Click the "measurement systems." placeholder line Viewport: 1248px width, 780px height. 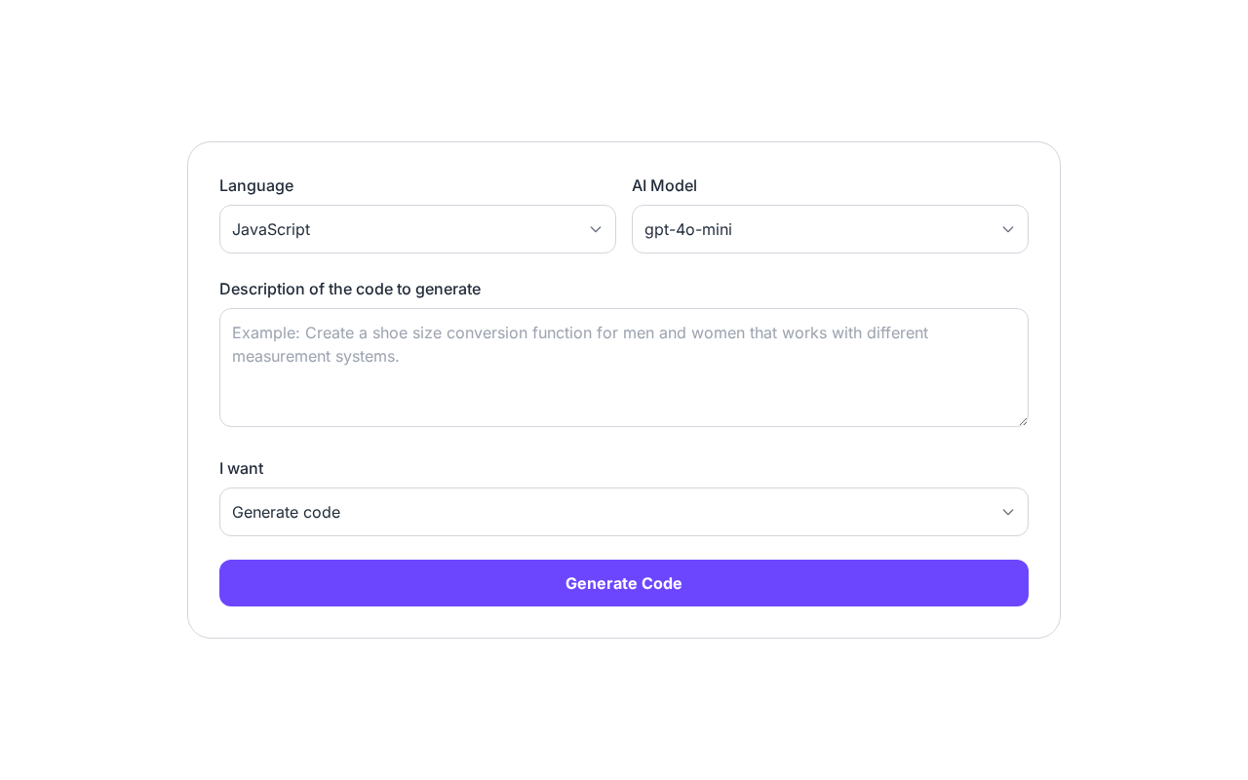click(x=316, y=356)
